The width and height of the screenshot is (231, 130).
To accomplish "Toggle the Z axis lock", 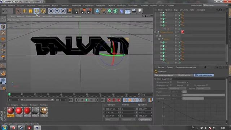I will [63, 11].
